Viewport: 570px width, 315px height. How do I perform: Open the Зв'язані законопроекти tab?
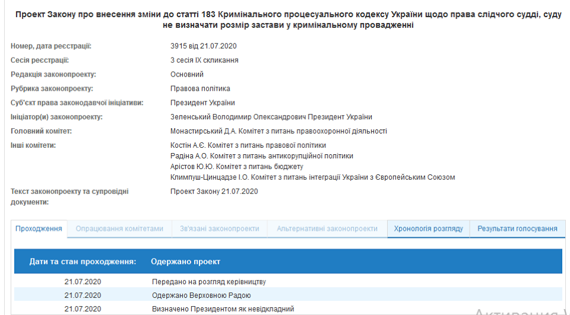point(220,228)
